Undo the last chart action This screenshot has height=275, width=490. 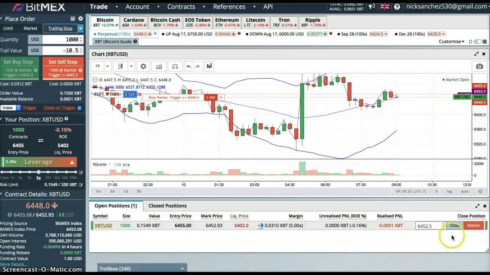point(188,66)
